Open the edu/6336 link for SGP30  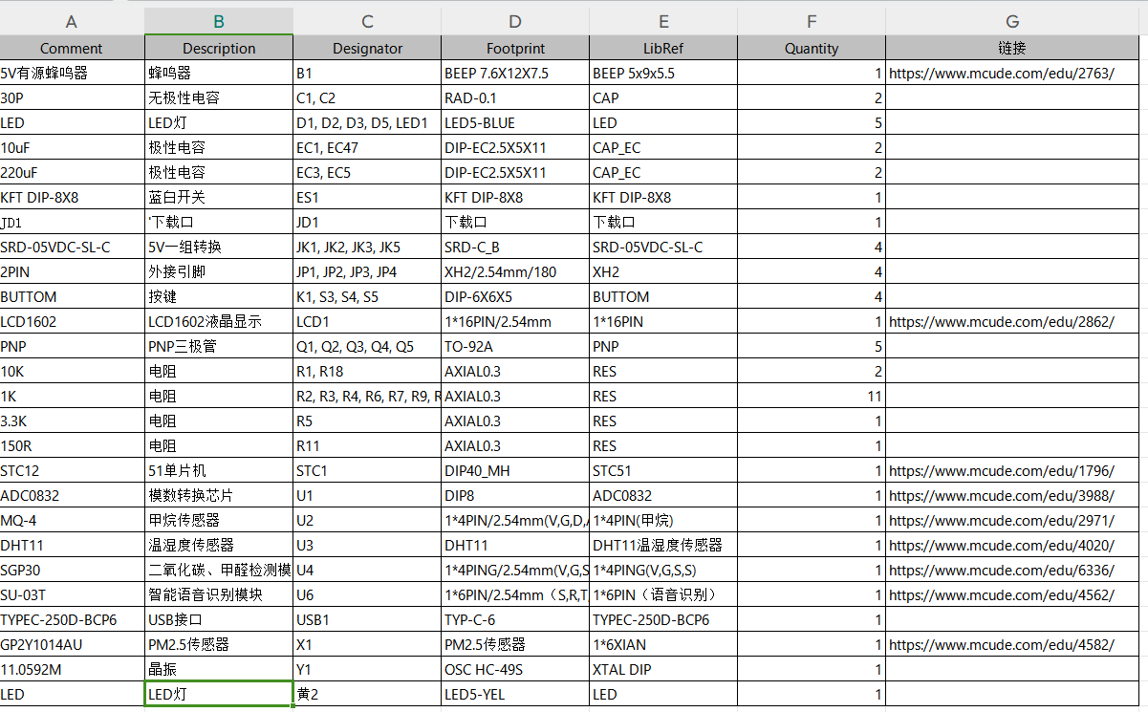coord(1001,571)
